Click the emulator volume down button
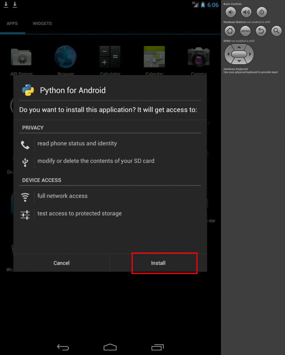Image resolution: width=285 pixels, height=355 pixels. (231, 12)
